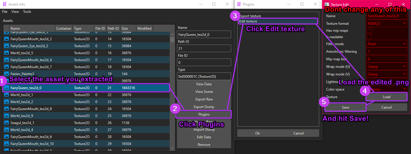This screenshot has width=411, height=154.
Task: Click the View Scene button
Action: (x=204, y=92)
